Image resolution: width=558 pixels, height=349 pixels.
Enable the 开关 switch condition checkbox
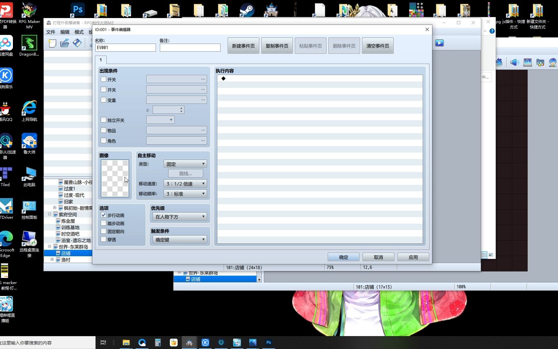click(x=103, y=79)
